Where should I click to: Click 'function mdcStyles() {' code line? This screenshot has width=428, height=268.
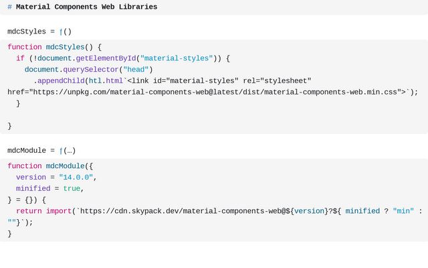[55, 47]
